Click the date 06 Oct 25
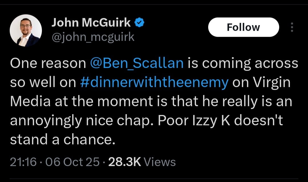This screenshot has height=182, width=308. click(72, 162)
